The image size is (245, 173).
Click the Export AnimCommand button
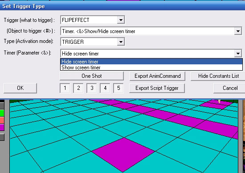coord(157,76)
